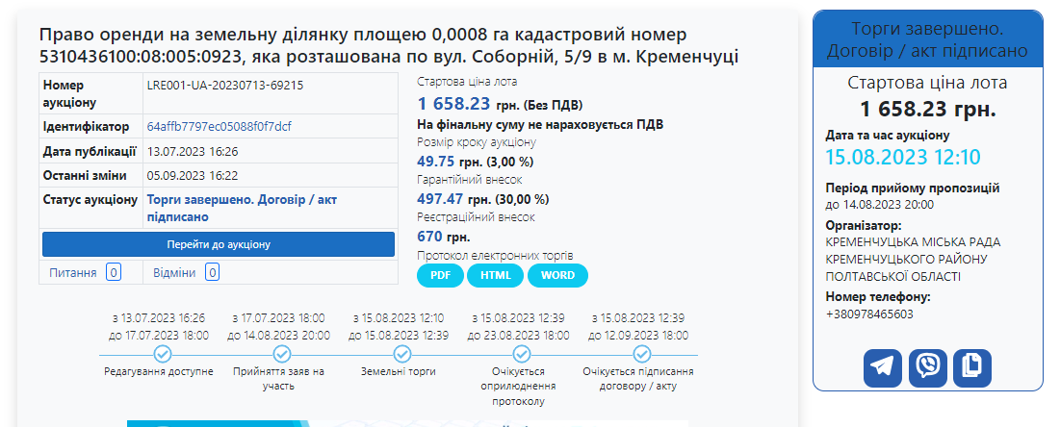
Task: Open the PDF protocol
Action: pyautogui.click(x=441, y=275)
